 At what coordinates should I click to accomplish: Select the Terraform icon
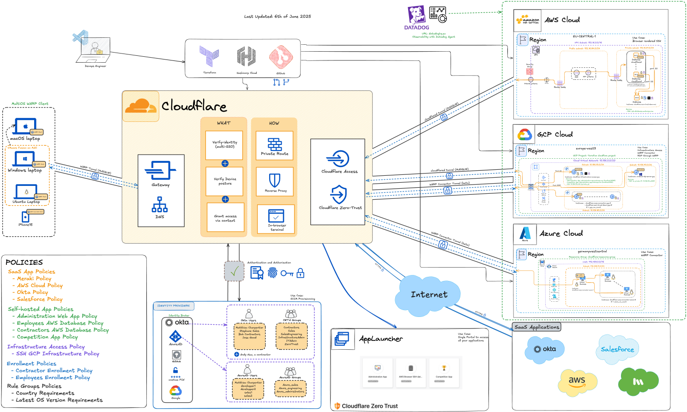coord(209,56)
